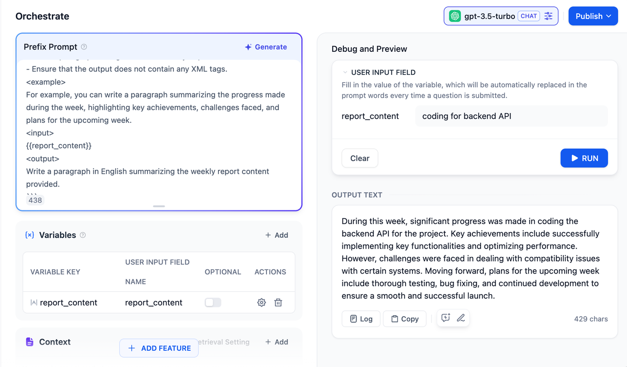
Task: Click the edit pencil icon under output
Action: tap(461, 318)
